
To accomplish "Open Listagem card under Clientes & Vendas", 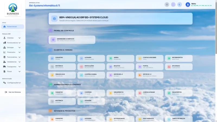I will pyautogui.click(x=91, y=58).
